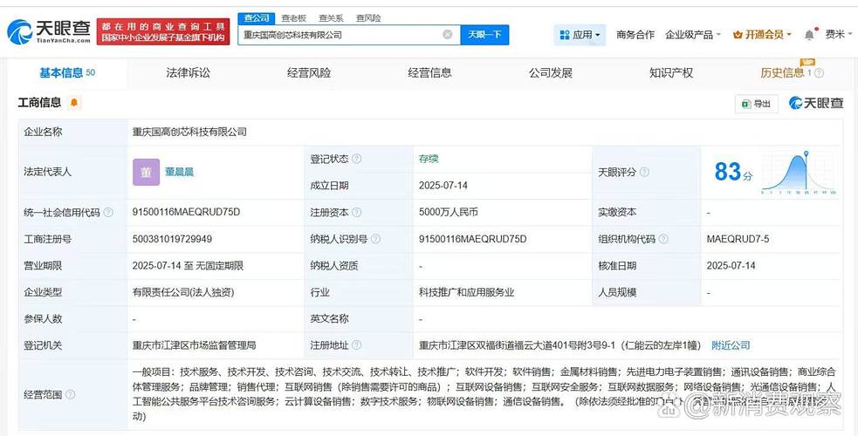
Task: Open help icon beside 历史信息 tab
Action: tap(819, 73)
